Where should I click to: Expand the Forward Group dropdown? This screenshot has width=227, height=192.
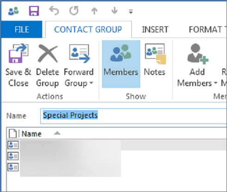(79, 65)
